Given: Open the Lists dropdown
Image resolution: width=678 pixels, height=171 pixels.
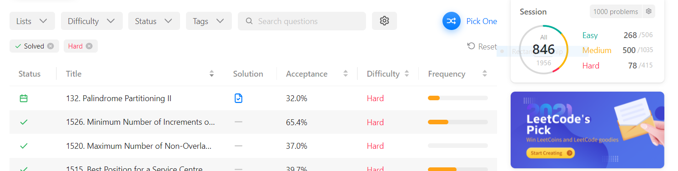Looking at the screenshot, I should (x=32, y=21).
